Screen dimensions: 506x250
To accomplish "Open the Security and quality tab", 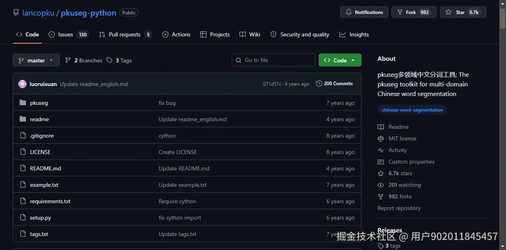I will coord(300,34).
